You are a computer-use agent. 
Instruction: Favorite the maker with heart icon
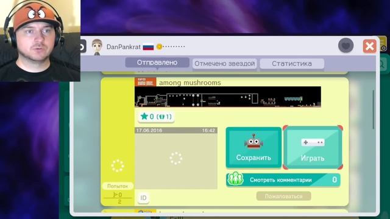[x=346, y=46]
